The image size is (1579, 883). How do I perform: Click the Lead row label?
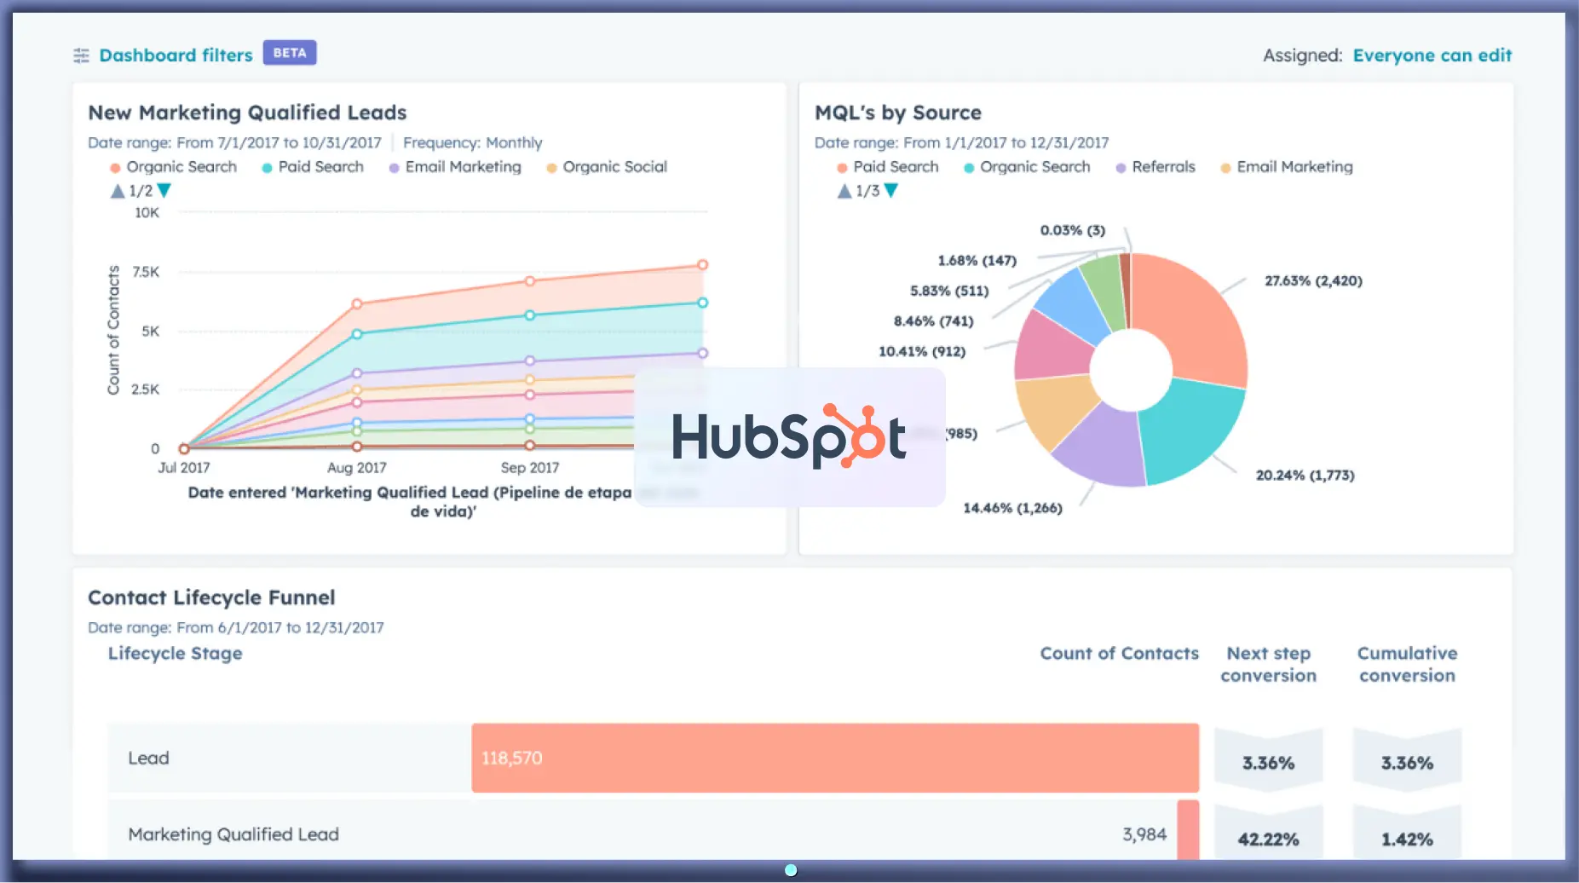(148, 758)
